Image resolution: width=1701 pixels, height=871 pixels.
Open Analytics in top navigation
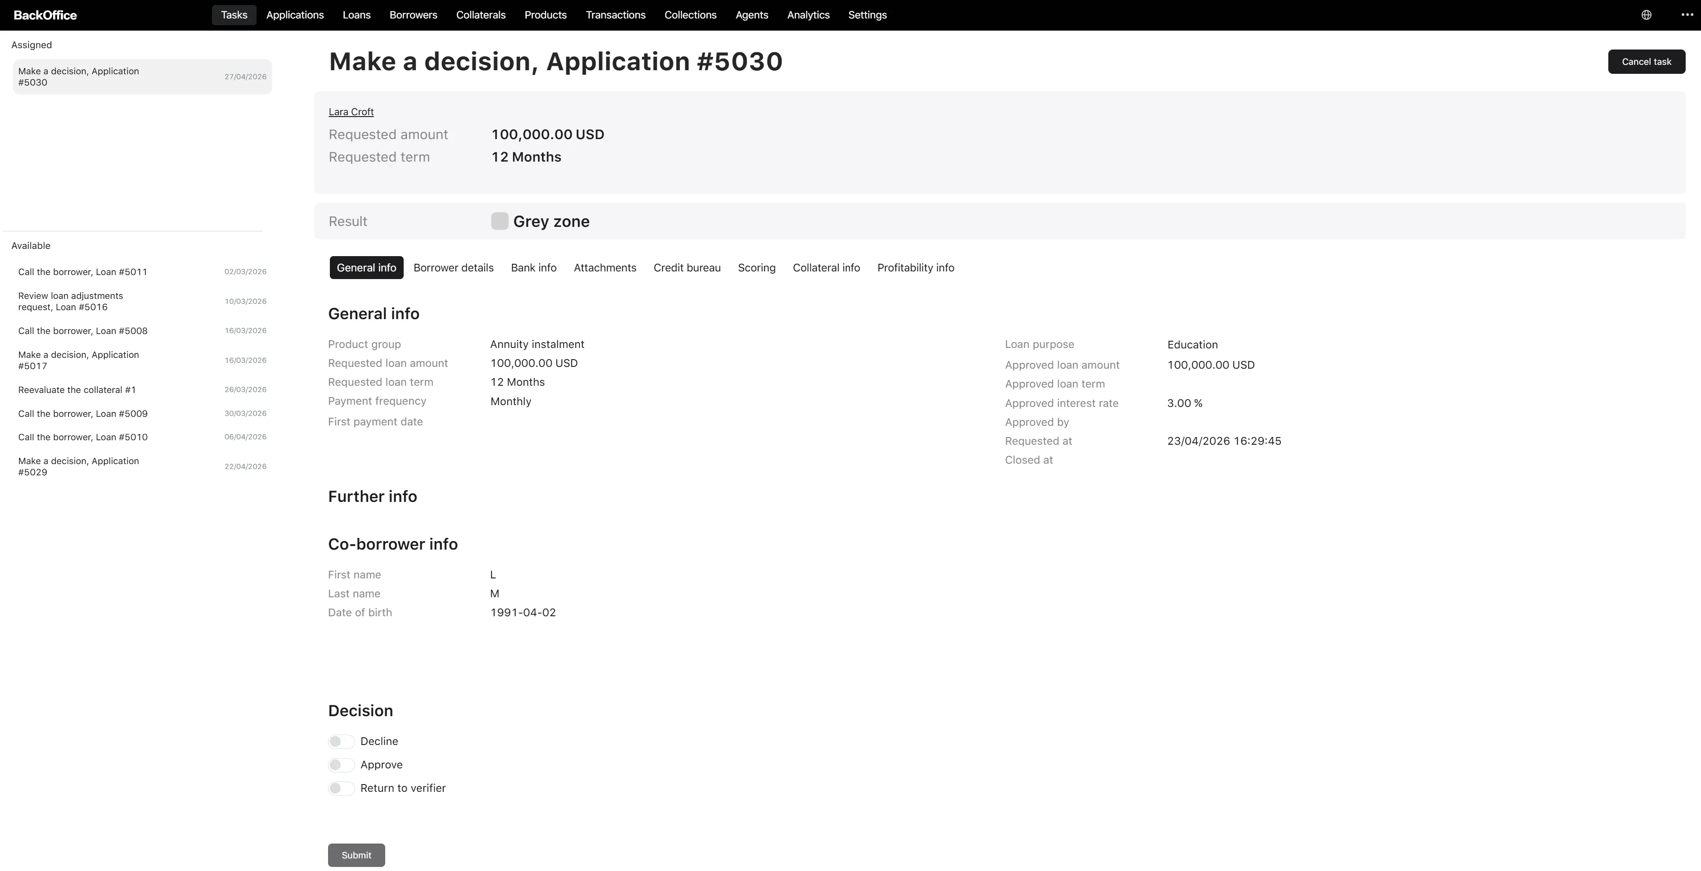pyautogui.click(x=808, y=15)
